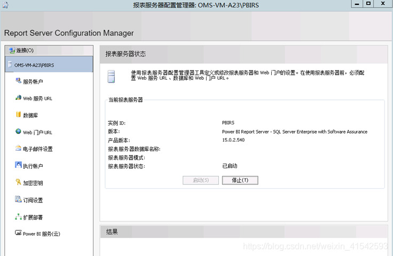The image size is (393, 256).
Task: Open the Web 服务 URL page
Action: (x=37, y=98)
